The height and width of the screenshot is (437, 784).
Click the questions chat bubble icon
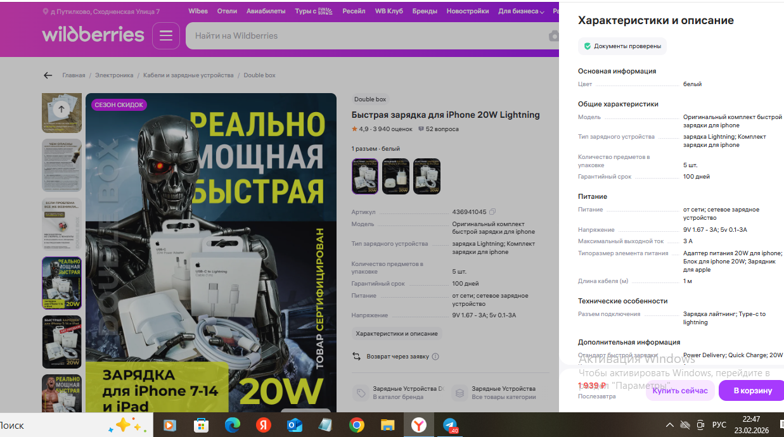tap(421, 129)
